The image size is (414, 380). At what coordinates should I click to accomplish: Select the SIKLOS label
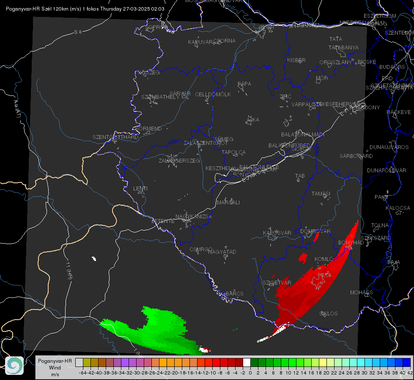point(329,314)
